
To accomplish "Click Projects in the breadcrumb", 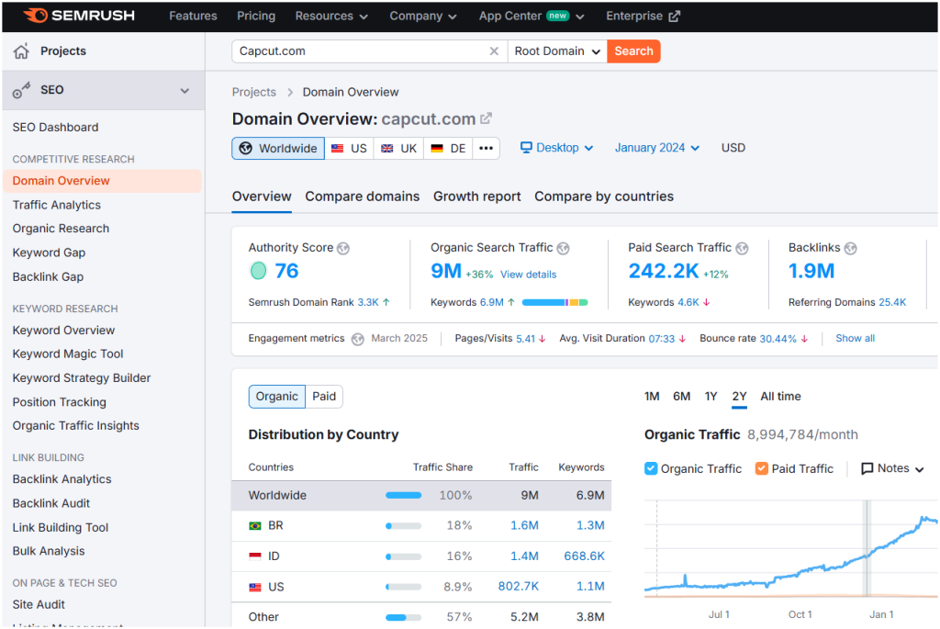I will [x=254, y=93].
